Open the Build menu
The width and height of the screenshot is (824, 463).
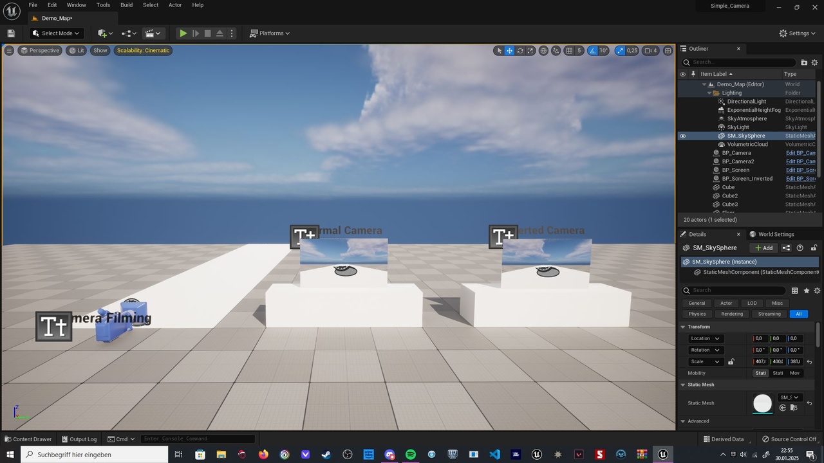(127, 5)
